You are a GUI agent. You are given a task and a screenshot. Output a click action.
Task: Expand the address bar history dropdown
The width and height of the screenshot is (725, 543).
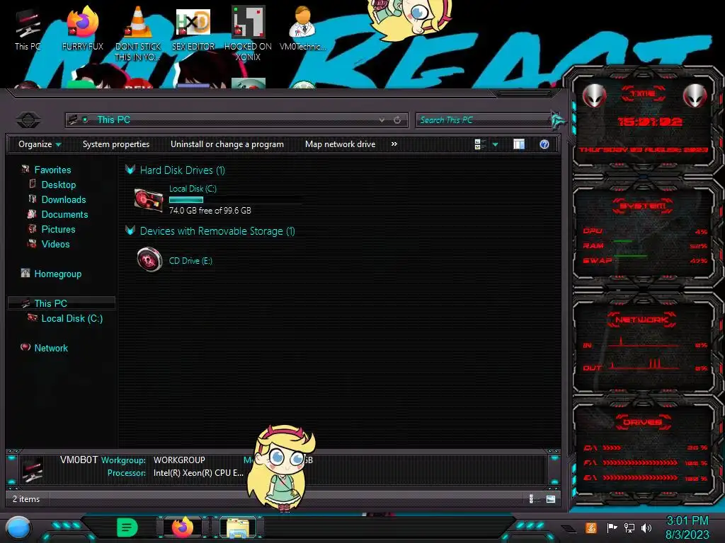(382, 120)
